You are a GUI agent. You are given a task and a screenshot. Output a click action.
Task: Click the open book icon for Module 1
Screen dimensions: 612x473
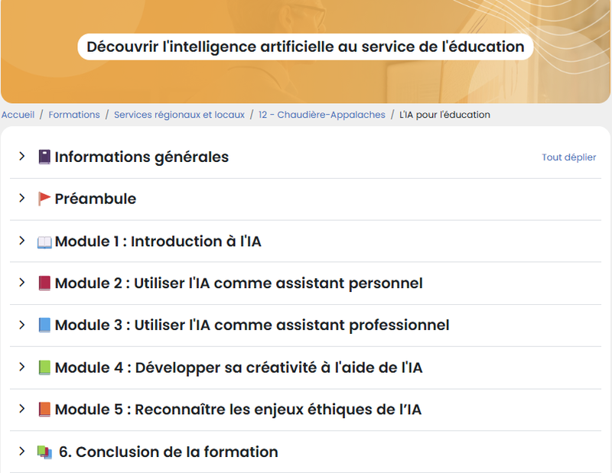[x=44, y=241]
